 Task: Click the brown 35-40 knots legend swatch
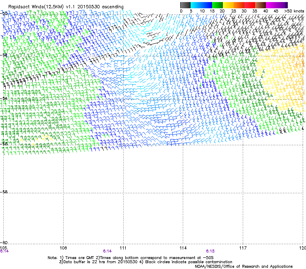(x=261, y=5)
